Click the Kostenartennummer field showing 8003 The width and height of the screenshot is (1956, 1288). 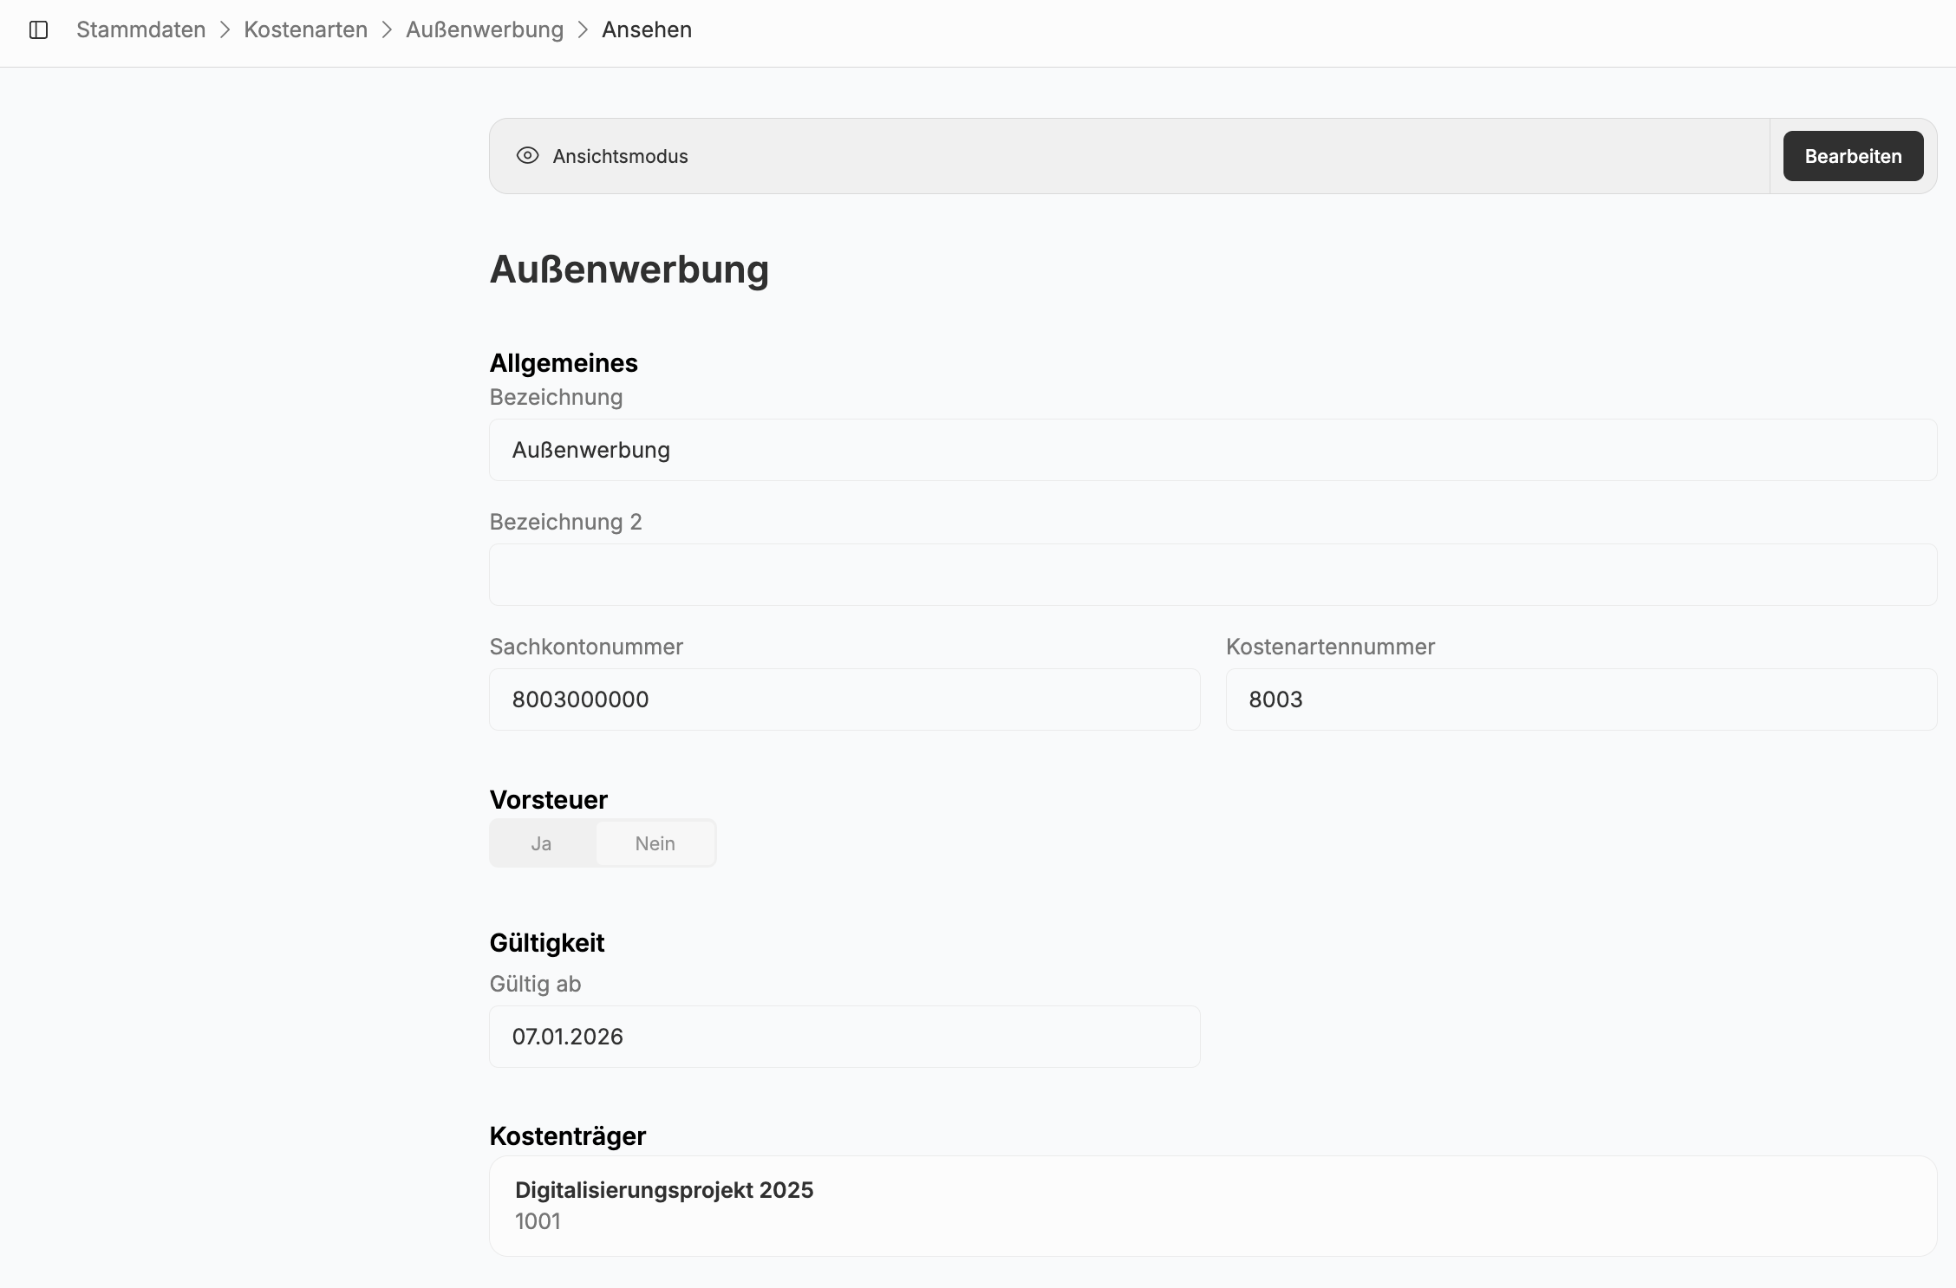pyautogui.click(x=1581, y=699)
